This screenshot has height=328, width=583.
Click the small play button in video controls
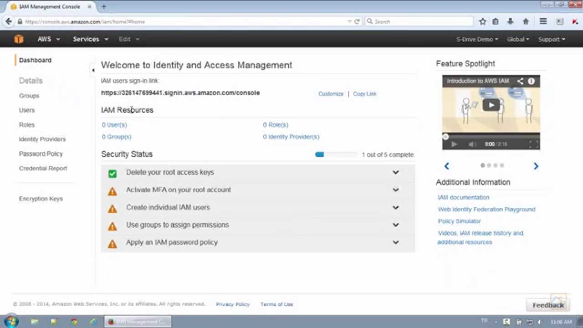tap(454, 144)
